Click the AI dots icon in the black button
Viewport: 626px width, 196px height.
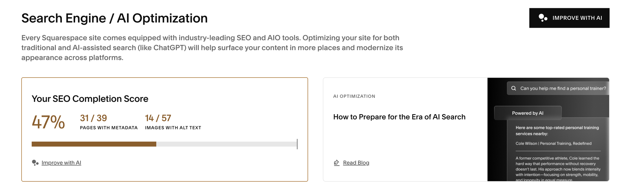543,18
